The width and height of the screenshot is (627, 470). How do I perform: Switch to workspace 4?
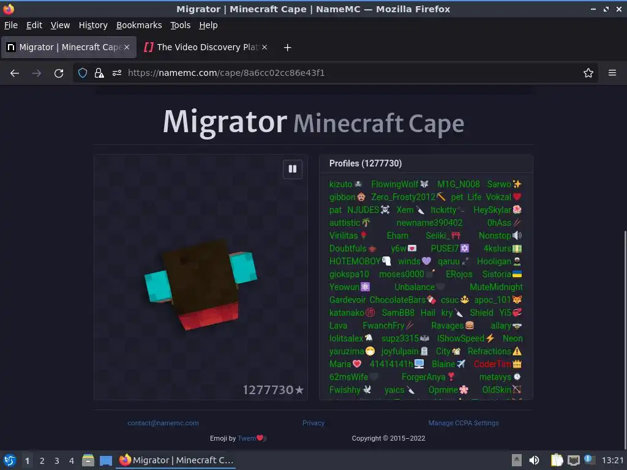(x=72, y=461)
